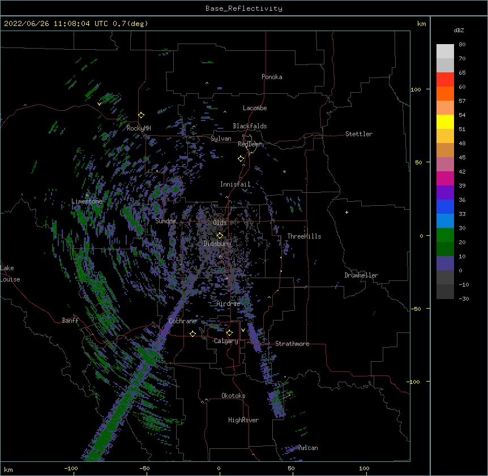This screenshot has width=488, height=476.
Task: Select the Lake Louise label
Action: 10,274
